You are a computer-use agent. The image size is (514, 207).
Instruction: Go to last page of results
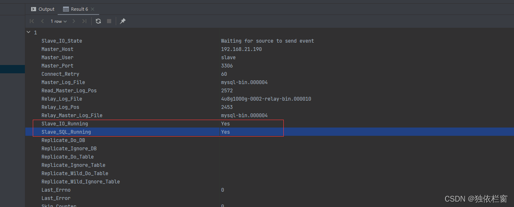point(84,21)
